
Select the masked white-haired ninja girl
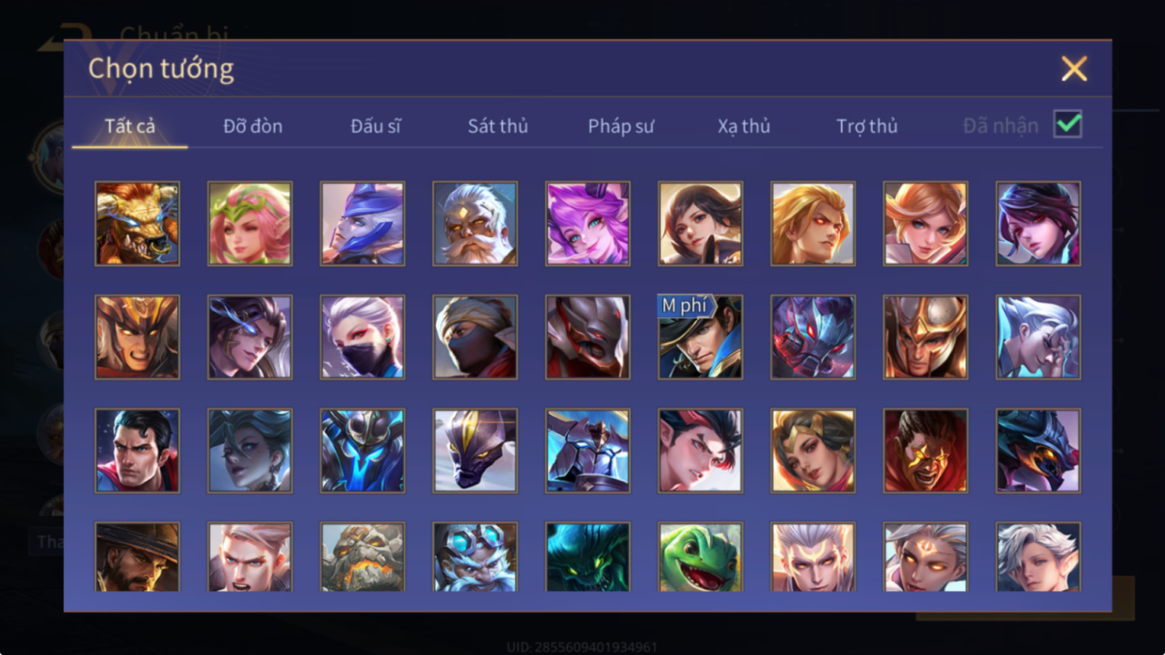[362, 337]
